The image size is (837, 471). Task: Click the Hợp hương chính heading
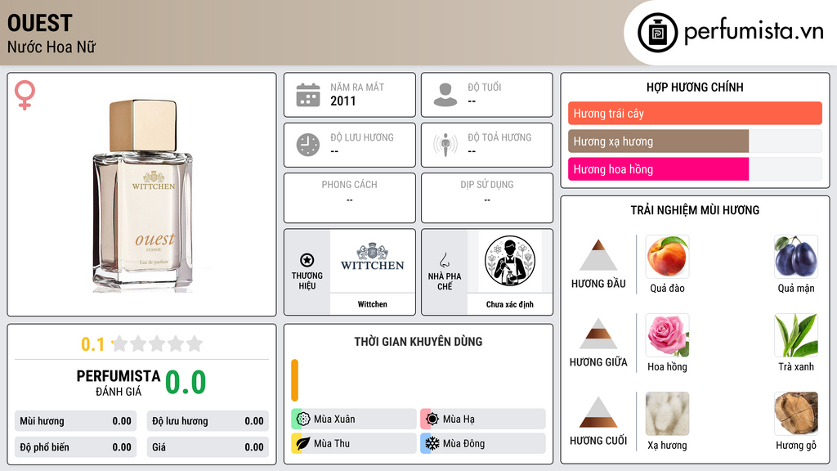click(695, 87)
